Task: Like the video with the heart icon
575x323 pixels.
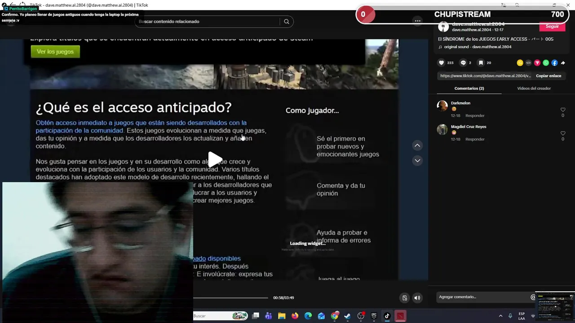Action: click(441, 63)
